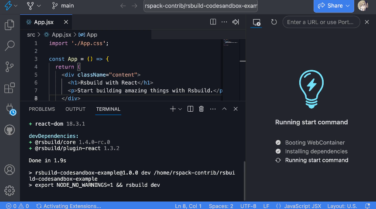Image resolution: width=376 pixels, height=209 pixels.
Task: Click the Installing dependencies step
Action: coord(311,151)
